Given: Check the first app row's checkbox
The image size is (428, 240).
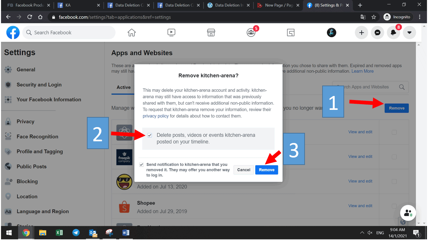Looking at the screenshot, I should 394,132.
